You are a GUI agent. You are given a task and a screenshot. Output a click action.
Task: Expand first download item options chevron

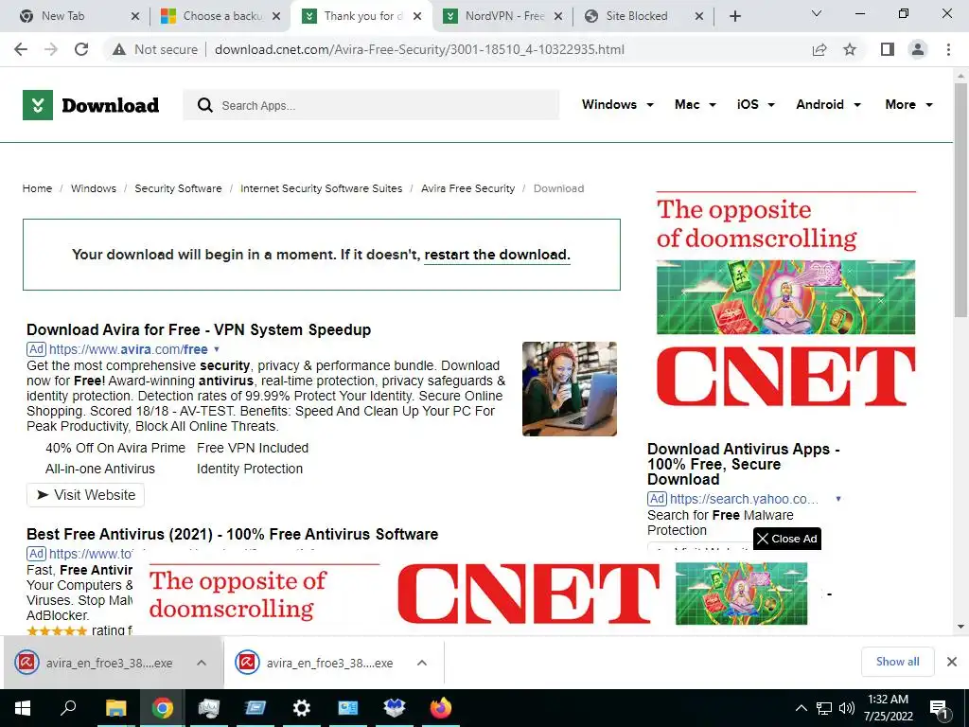click(202, 663)
